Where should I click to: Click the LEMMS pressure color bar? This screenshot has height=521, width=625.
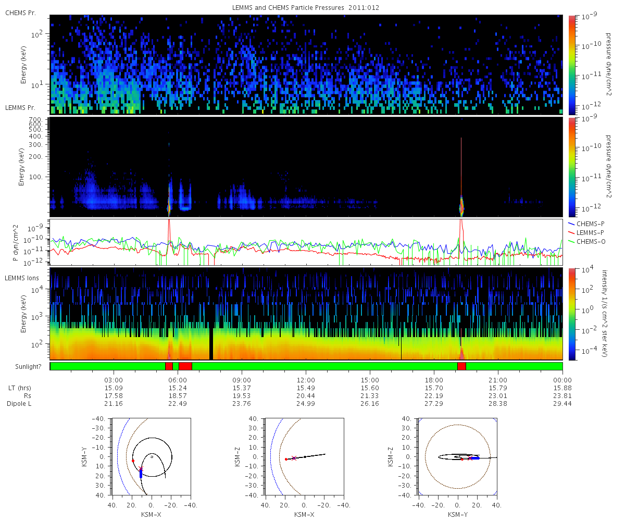tap(572, 167)
